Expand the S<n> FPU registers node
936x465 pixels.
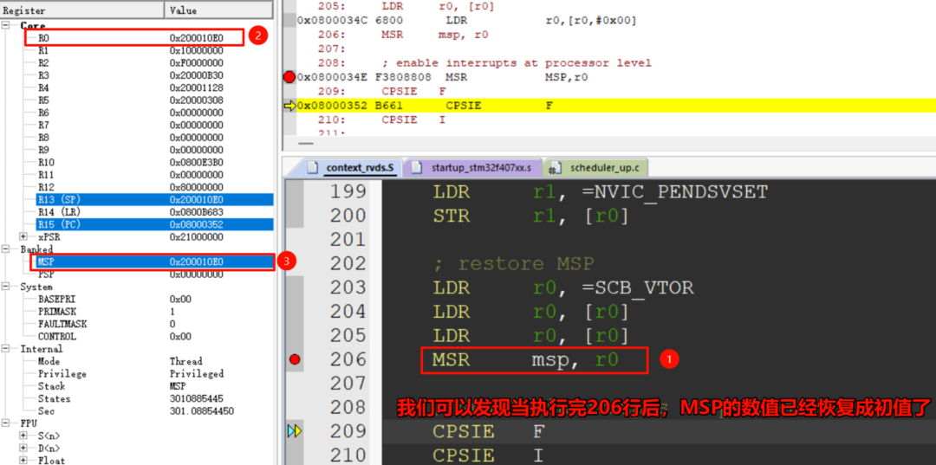23,436
